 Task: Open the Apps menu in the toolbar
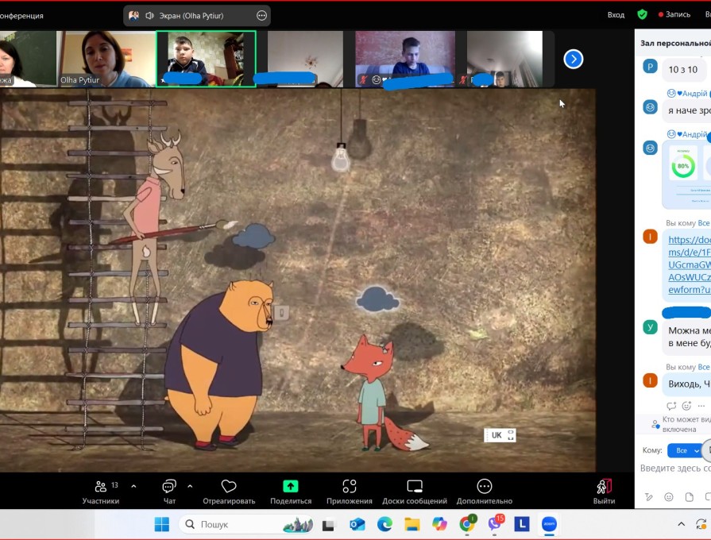tap(350, 492)
